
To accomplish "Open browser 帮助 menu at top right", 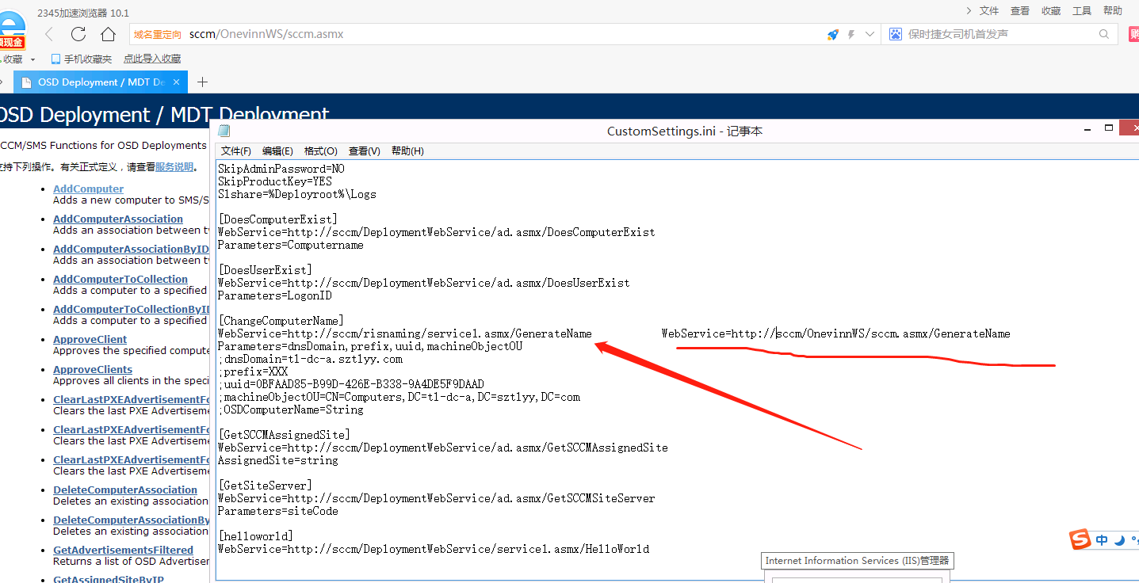I will [x=1113, y=10].
